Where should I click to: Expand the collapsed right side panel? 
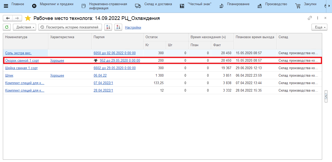(326, 96)
